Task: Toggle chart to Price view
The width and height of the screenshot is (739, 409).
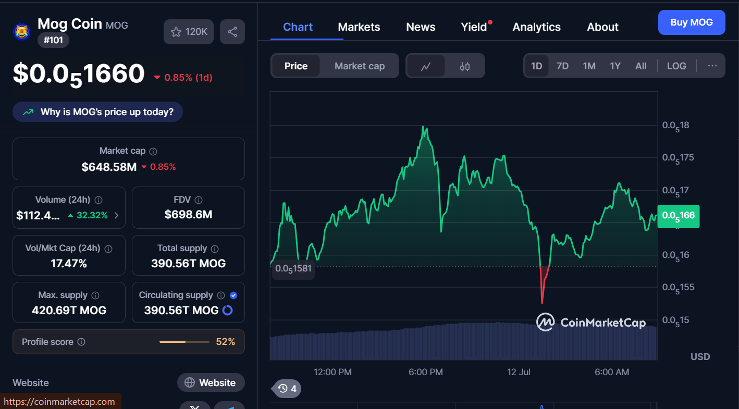Action: click(x=296, y=66)
